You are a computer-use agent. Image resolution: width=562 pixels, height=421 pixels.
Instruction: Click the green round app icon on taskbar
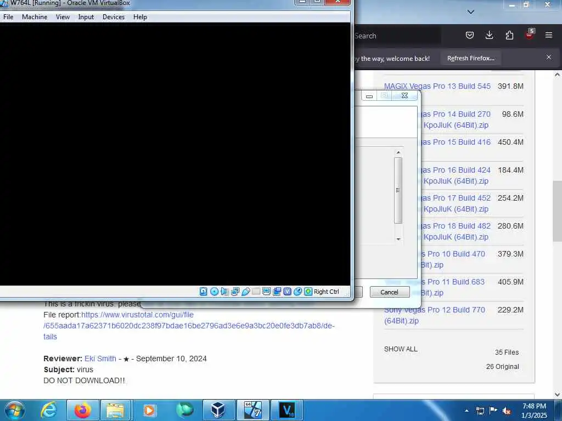(184, 410)
